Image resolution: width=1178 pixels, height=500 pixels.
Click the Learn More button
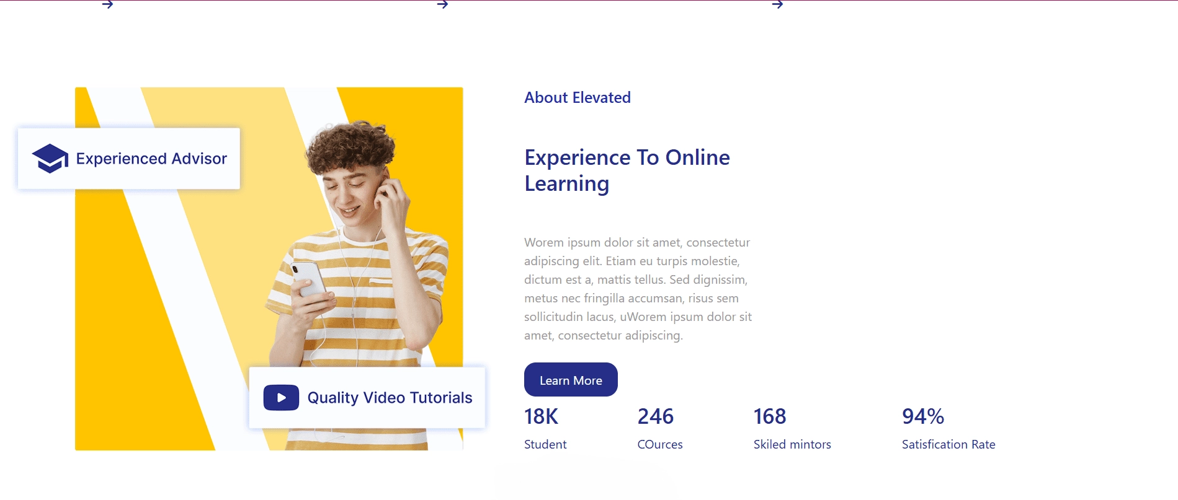[570, 380]
